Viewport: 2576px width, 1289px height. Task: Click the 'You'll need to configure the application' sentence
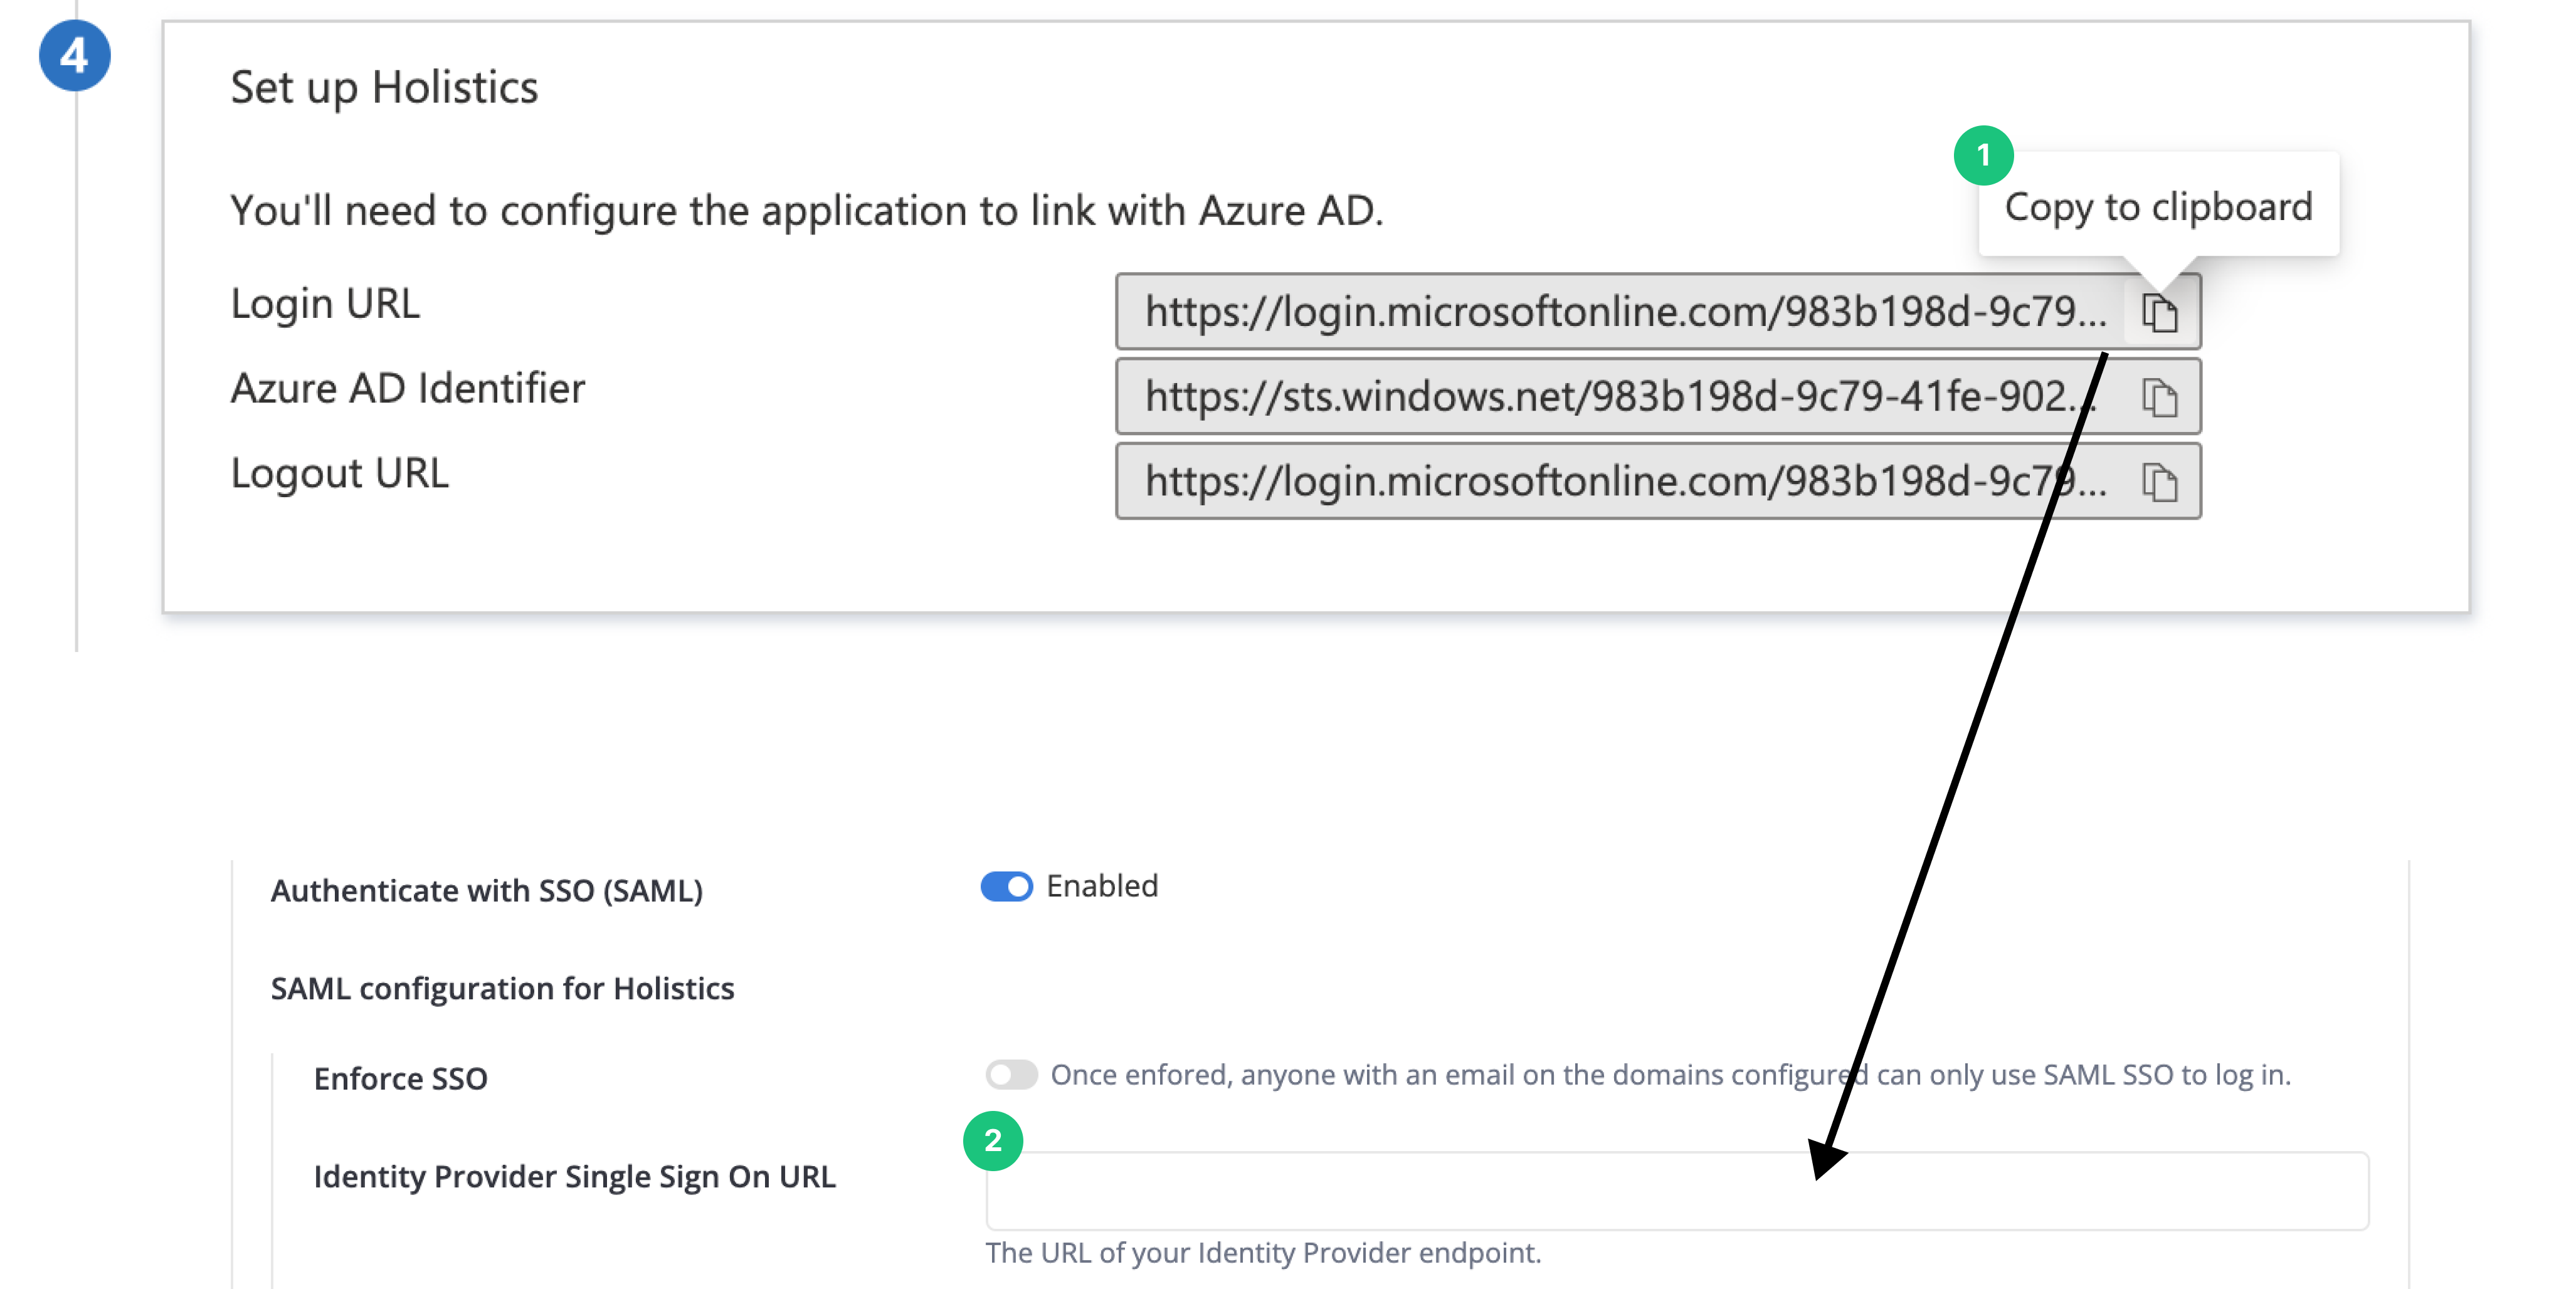[x=806, y=212]
